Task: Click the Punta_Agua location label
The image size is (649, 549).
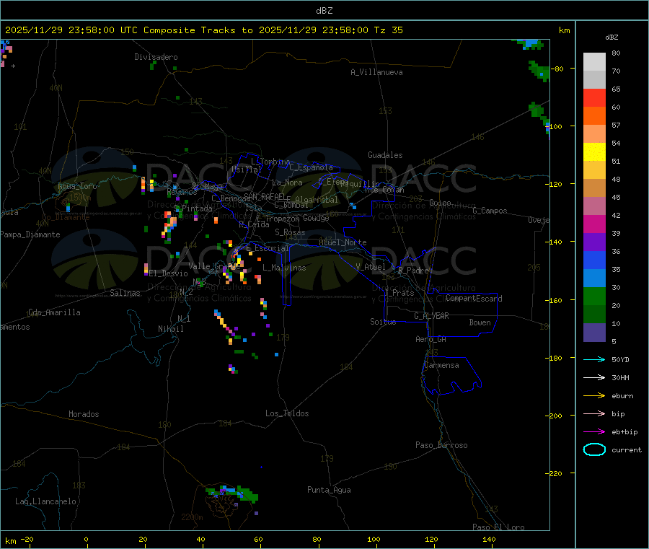Action: point(329,490)
